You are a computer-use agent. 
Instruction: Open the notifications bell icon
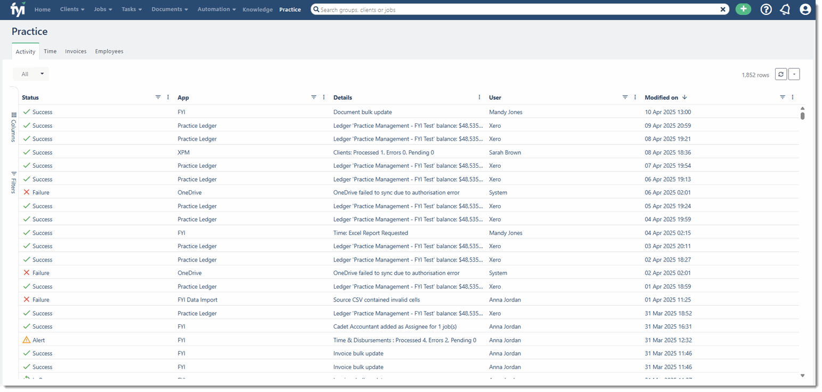[x=785, y=10]
